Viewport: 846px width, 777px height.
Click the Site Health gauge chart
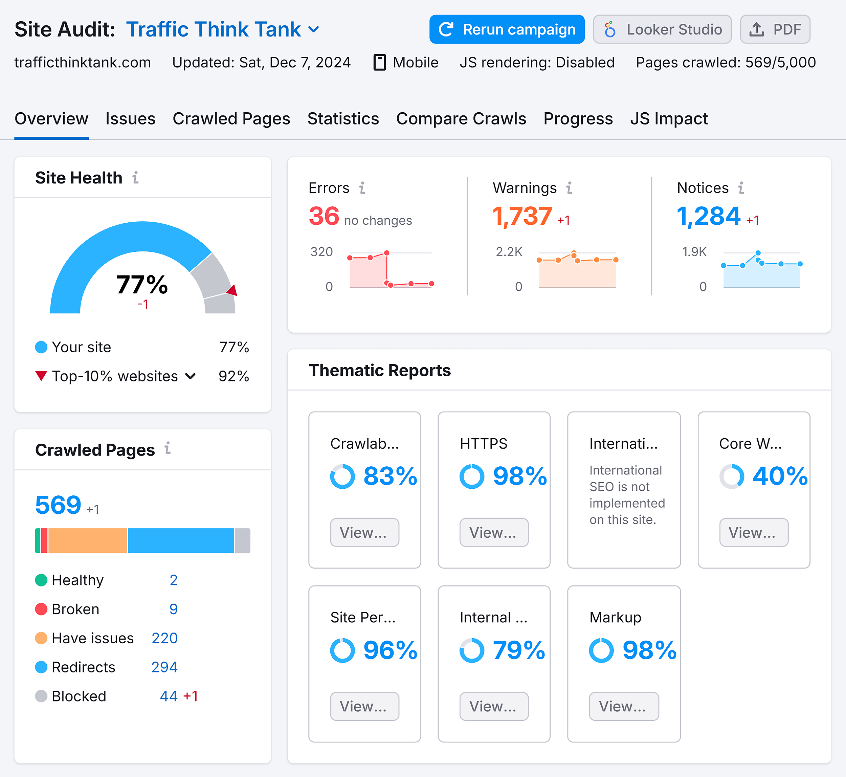(x=142, y=267)
